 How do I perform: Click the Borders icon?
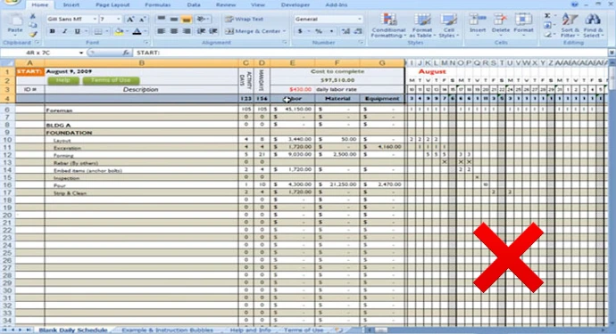(x=98, y=31)
